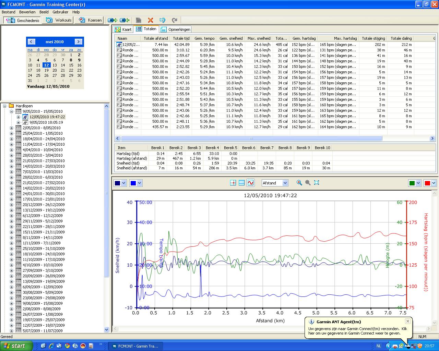Click the week icon for 2/05/2010 - 8/05/2010

[19, 128]
